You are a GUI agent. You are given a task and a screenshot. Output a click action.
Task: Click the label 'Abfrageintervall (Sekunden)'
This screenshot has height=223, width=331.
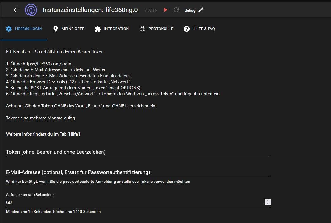point(30,195)
